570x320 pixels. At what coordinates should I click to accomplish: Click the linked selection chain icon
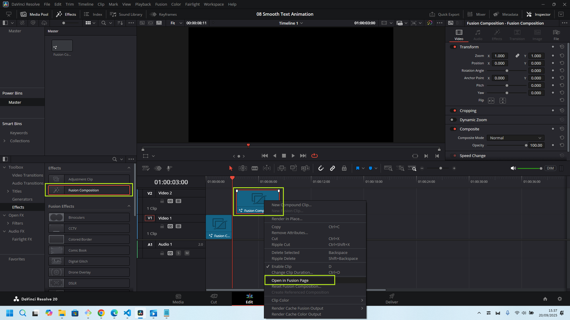coord(332,168)
